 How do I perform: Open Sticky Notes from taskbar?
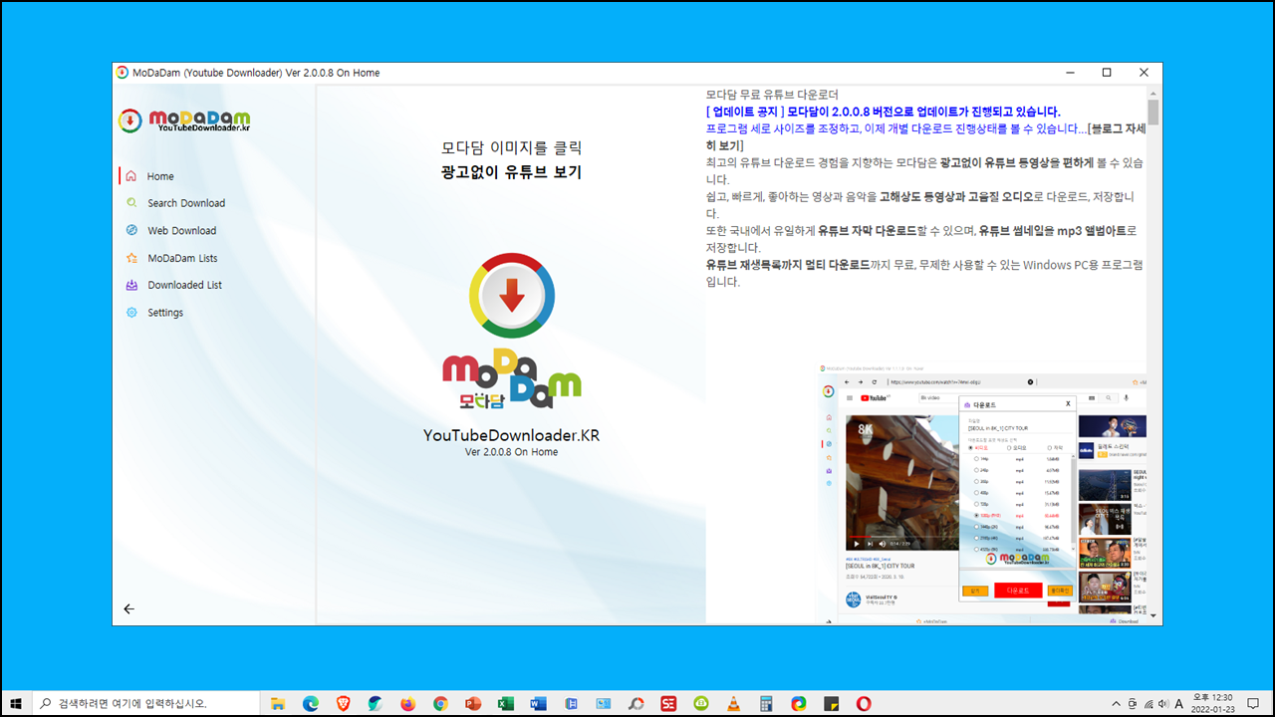tap(831, 703)
